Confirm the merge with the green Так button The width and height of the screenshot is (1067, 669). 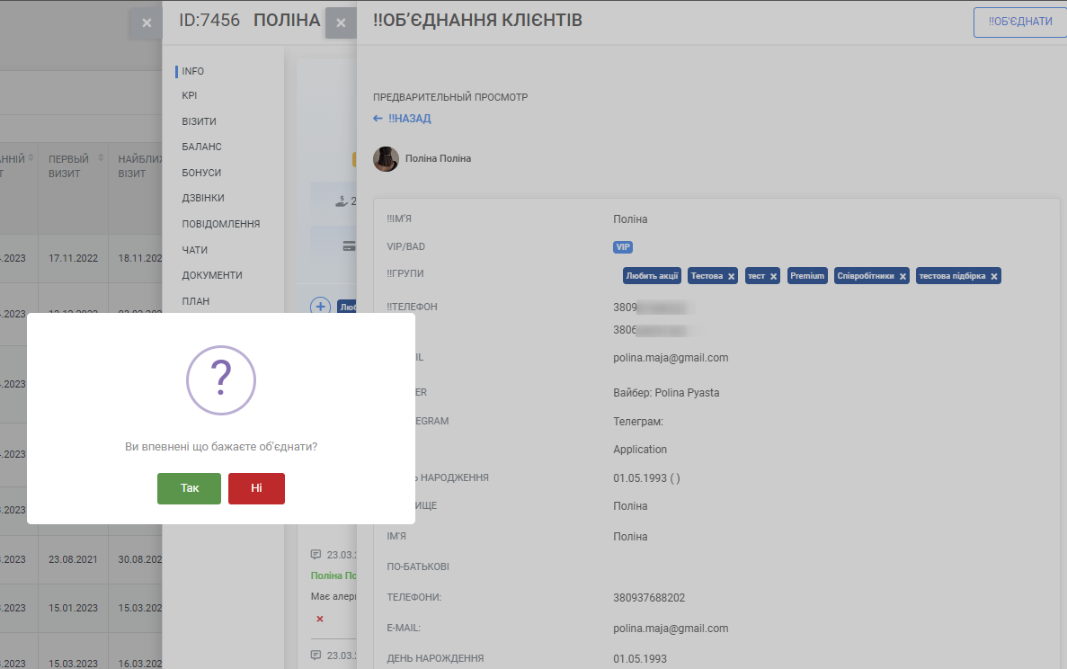click(x=189, y=488)
